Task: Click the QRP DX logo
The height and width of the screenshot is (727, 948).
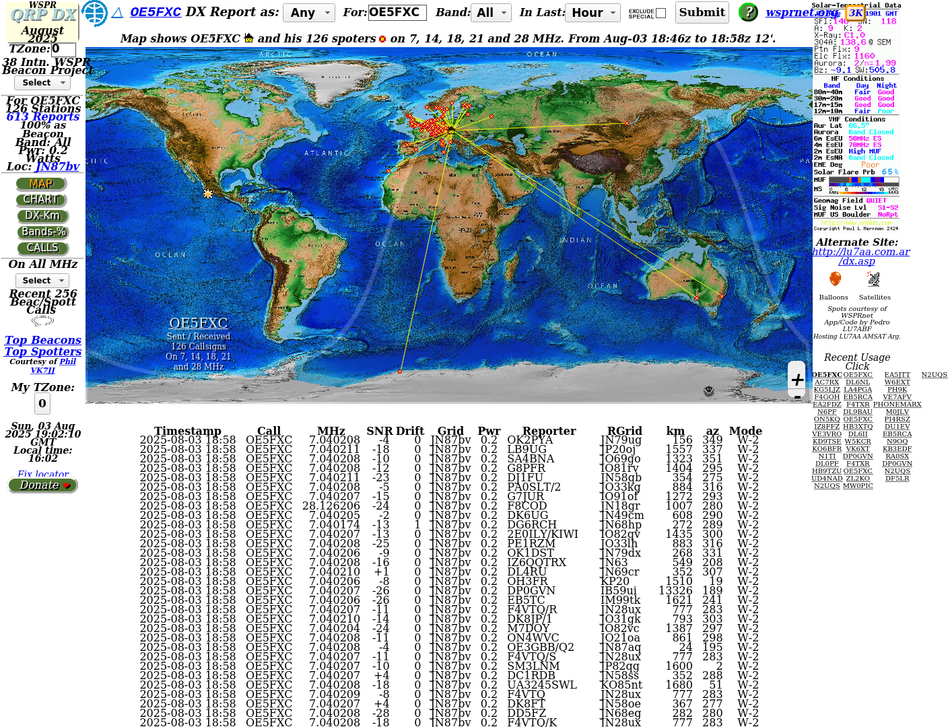Action: tap(43, 15)
